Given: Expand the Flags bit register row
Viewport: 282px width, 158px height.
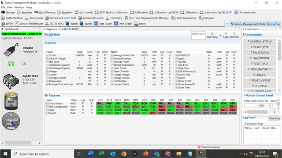Looking at the screenshot, I should click(47, 110).
